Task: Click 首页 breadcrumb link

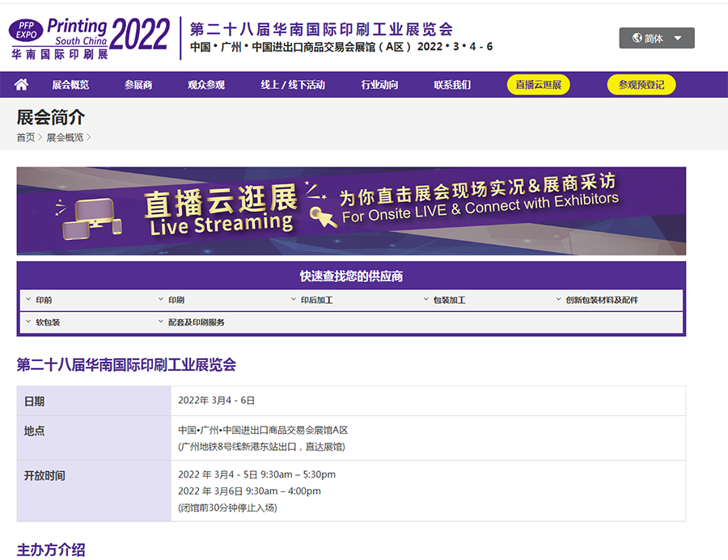Action: (26, 137)
